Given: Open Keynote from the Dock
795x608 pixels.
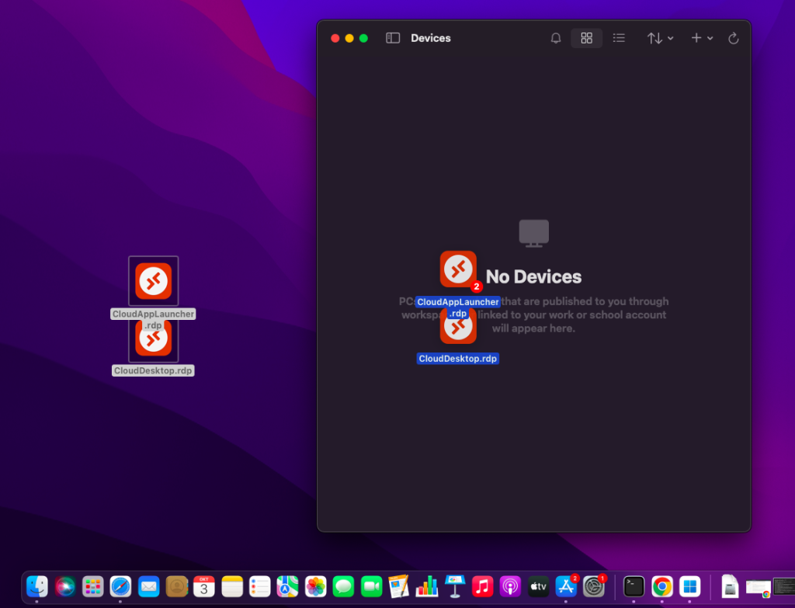Looking at the screenshot, I should click(x=455, y=587).
